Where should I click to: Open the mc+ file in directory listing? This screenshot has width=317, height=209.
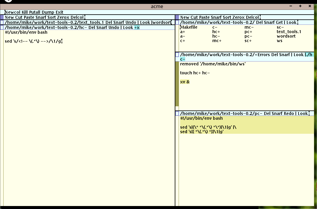pyautogui.click(x=217, y=41)
